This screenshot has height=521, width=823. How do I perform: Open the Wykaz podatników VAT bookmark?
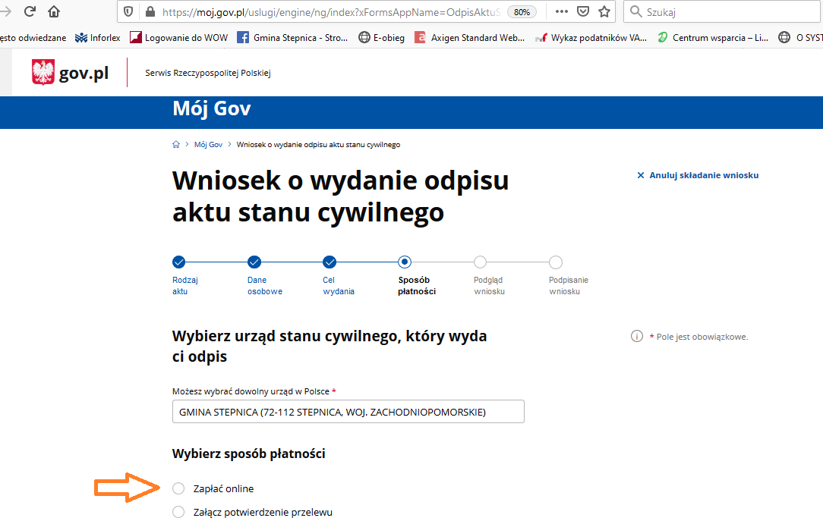point(591,38)
